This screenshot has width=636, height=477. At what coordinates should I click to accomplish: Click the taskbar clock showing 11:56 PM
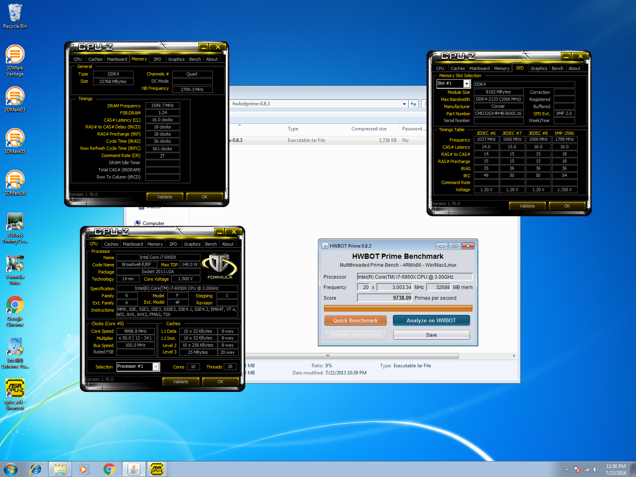point(616,469)
